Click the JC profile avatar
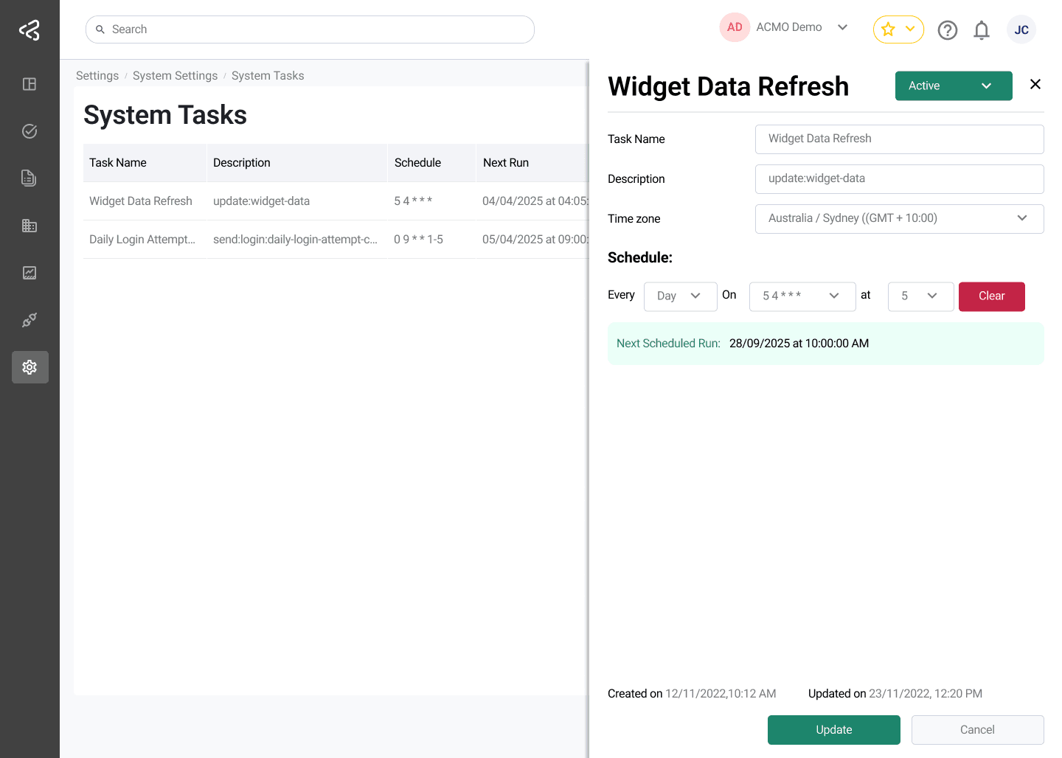1062x758 pixels. (x=1021, y=30)
